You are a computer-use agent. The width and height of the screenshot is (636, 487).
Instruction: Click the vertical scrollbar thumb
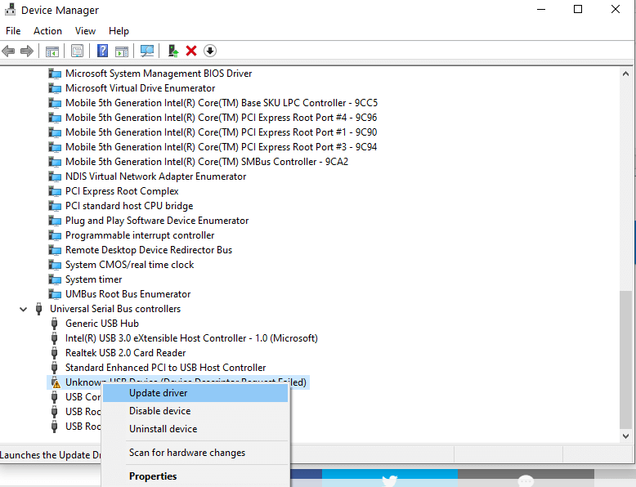point(626,360)
